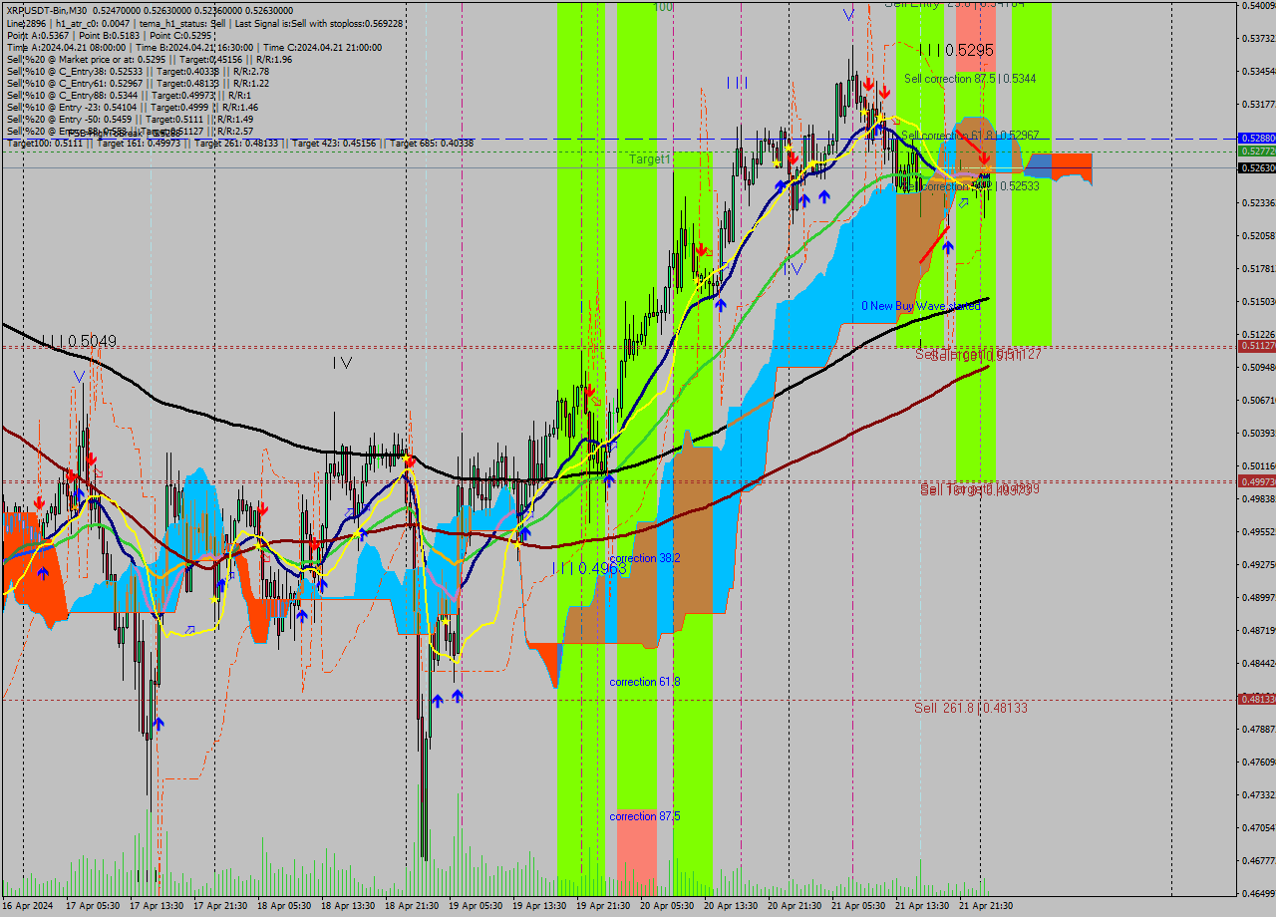Click the 0.46495 price axis value

(x=1257, y=893)
